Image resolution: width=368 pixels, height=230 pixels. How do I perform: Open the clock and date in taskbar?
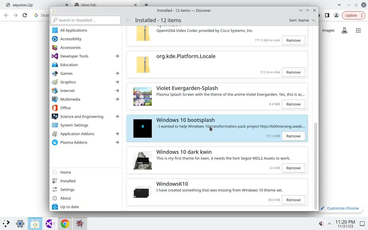[x=345, y=224]
